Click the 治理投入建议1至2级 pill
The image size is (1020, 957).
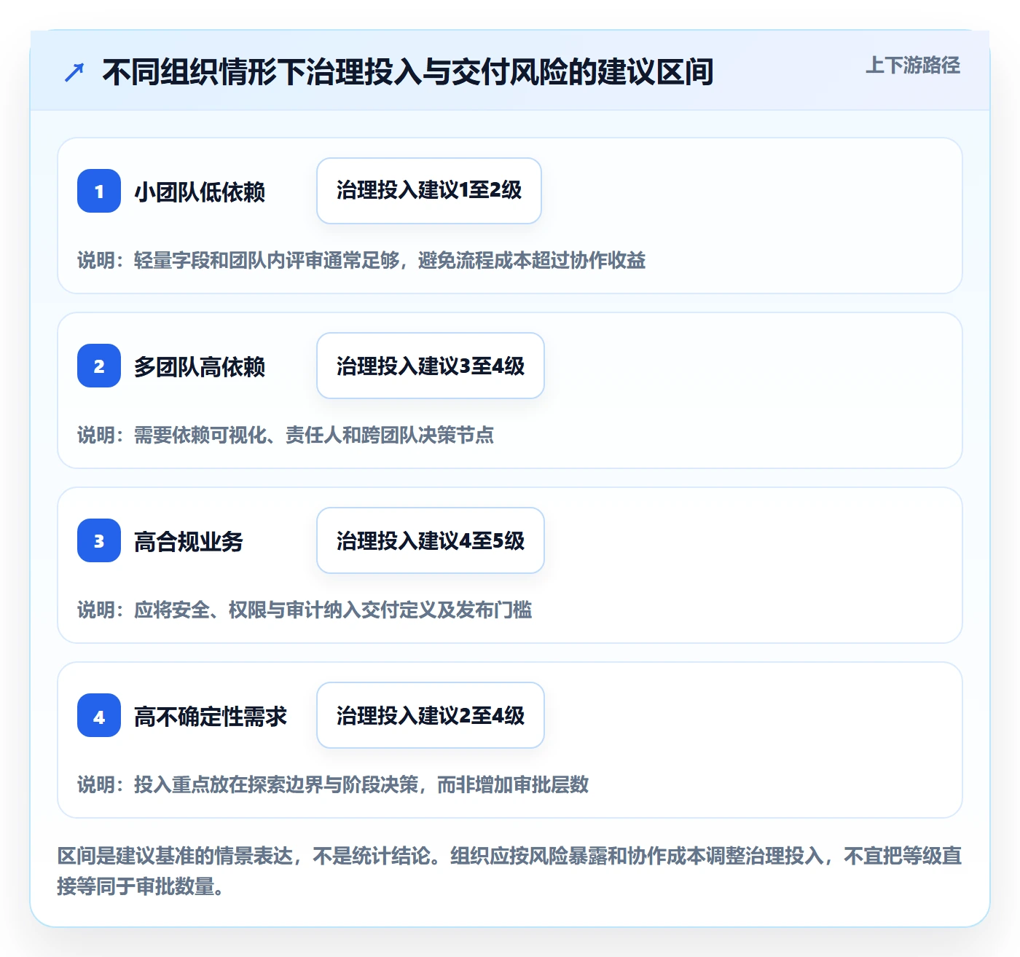(429, 191)
